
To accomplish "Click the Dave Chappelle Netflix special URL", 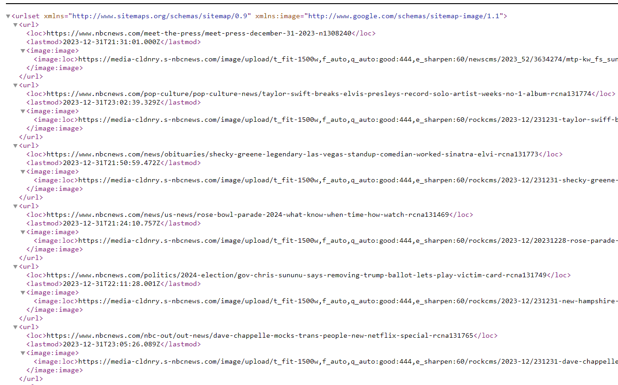I will [x=260, y=336].
